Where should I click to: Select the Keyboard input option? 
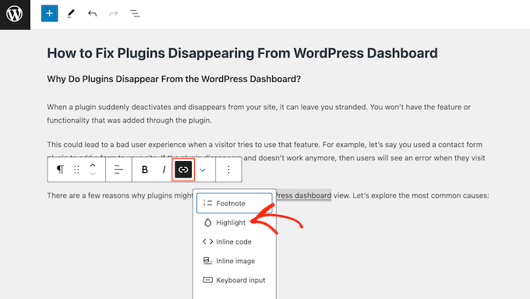click(x=235, y=280)
